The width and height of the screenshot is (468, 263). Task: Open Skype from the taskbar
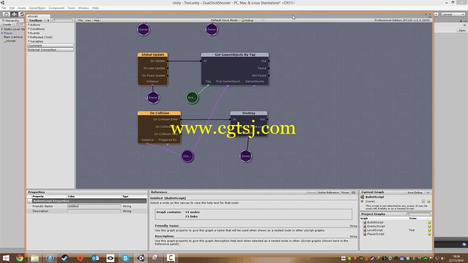125,258
